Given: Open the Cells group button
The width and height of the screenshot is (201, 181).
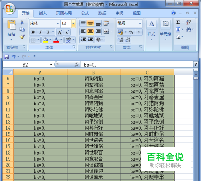Looking at the screenshot, I should pos(166,31).
